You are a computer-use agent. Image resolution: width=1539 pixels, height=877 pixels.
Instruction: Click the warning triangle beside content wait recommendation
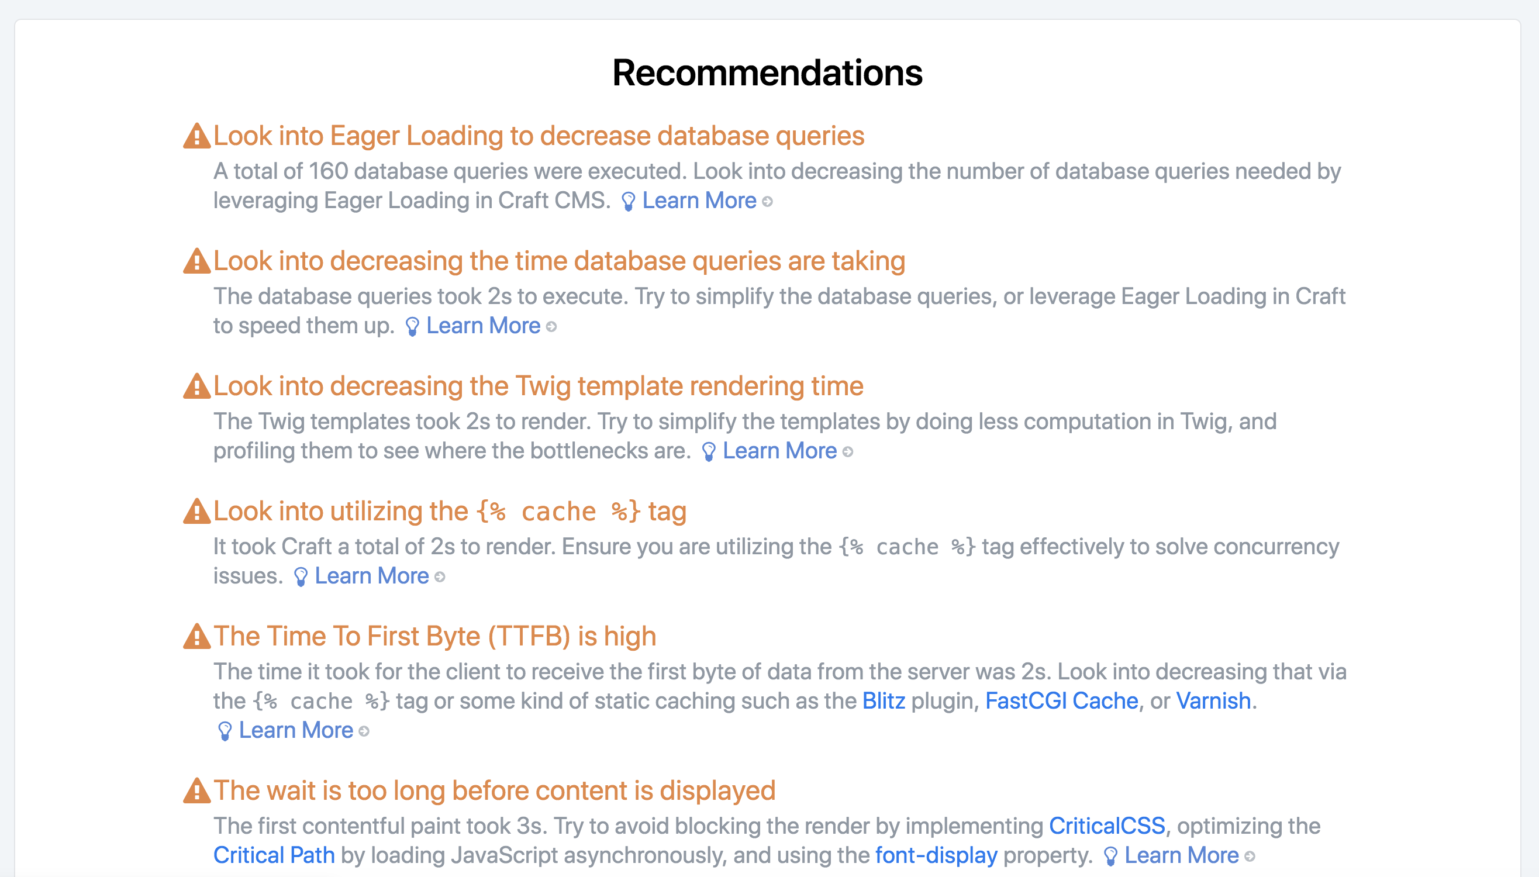[196, 790]
